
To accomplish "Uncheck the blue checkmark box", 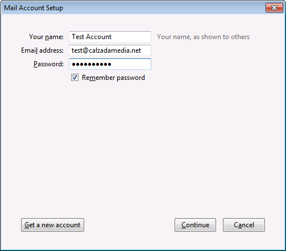I will coord(74,78).
